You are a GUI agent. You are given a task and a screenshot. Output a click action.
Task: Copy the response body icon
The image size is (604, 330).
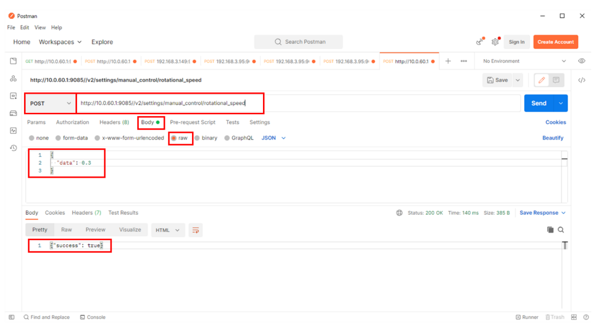(550, 230)
